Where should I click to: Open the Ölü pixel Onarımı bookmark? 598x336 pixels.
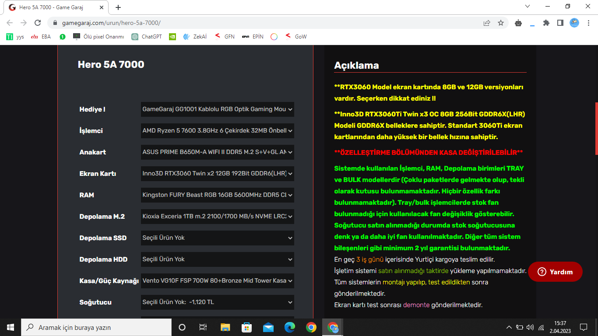tap(98, 37)
